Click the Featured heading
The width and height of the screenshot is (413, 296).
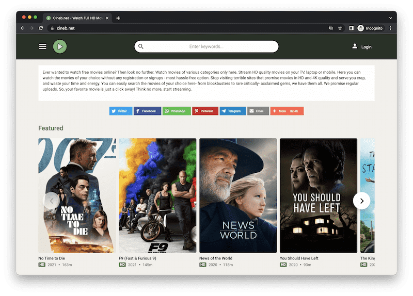(x=51, y=128)
